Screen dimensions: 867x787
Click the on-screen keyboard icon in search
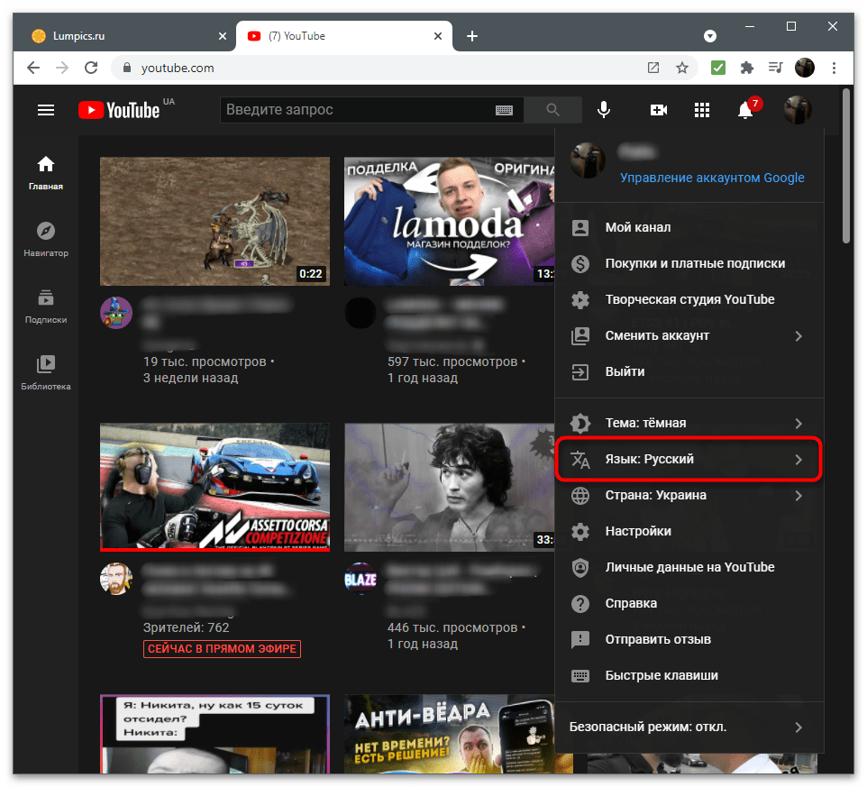point(504,110)
